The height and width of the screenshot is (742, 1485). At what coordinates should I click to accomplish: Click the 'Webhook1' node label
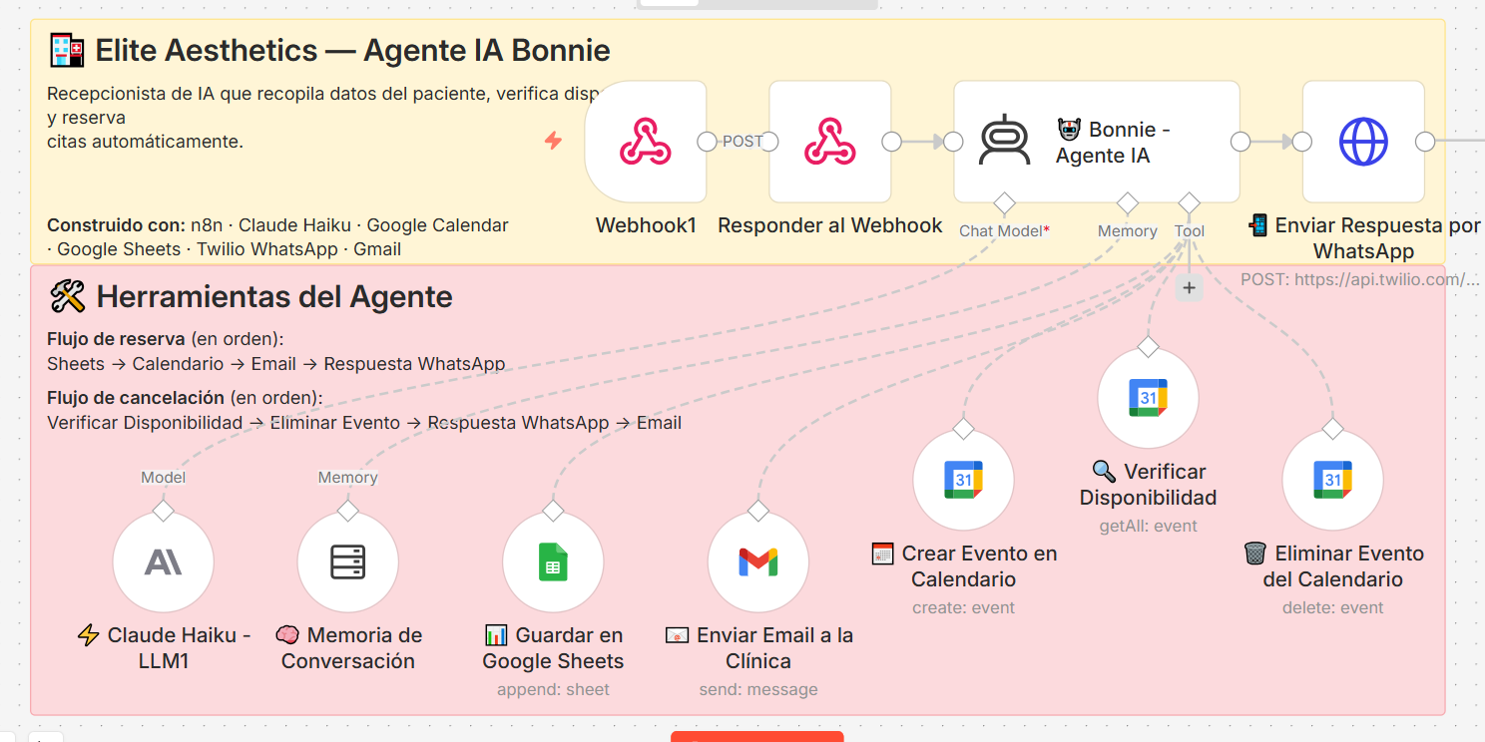[x=646, y=225]
